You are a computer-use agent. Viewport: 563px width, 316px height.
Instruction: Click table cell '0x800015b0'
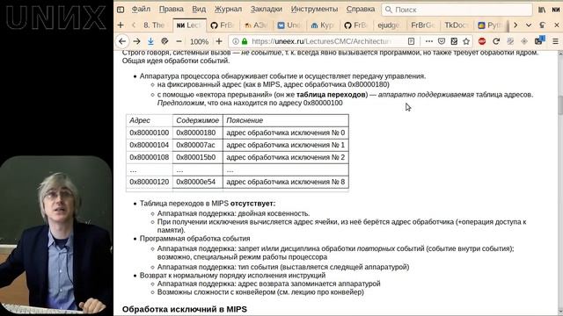point(197,157)
